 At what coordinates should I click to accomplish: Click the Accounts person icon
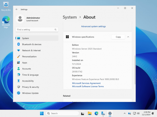19,69
